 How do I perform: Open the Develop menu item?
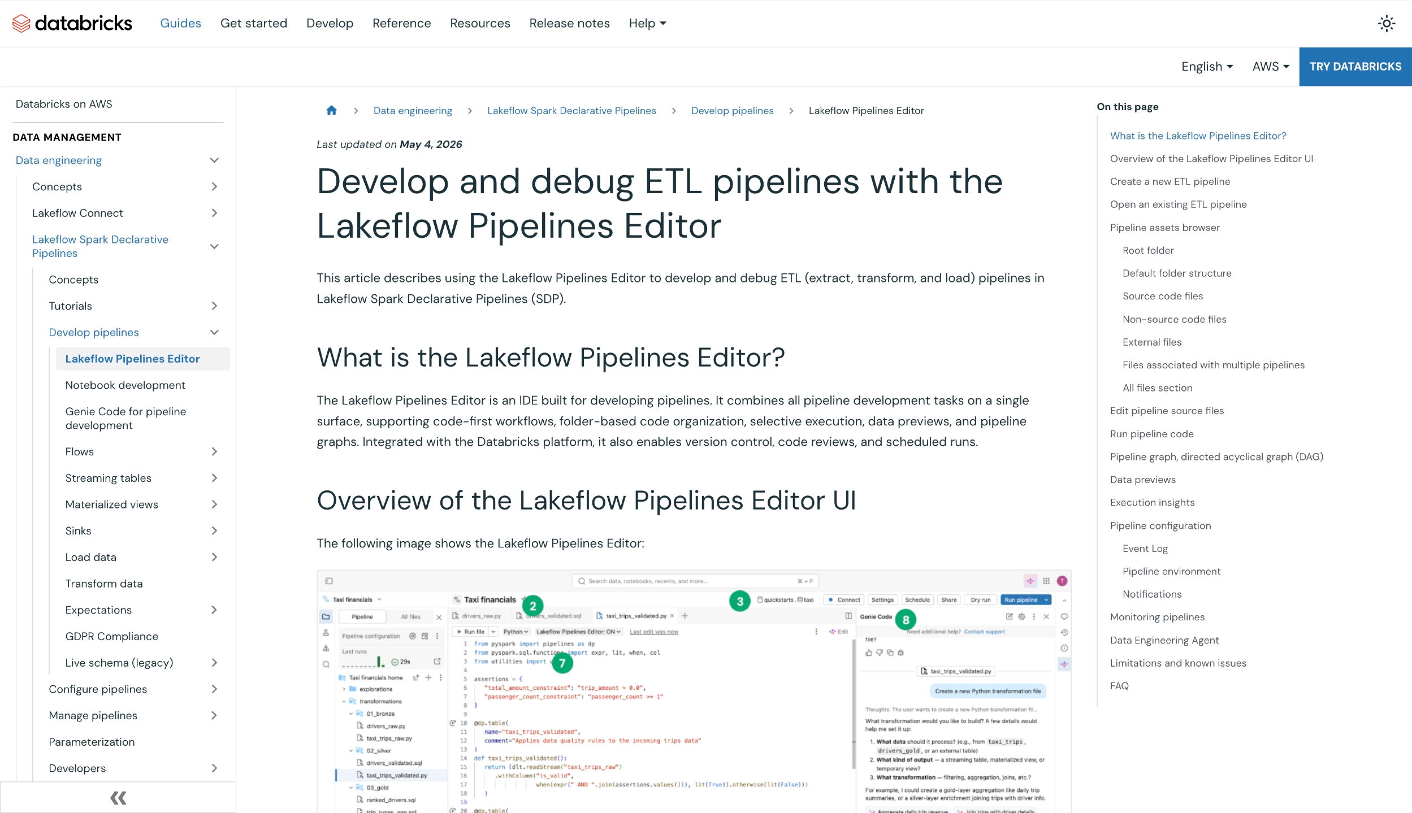pyautogui.click(x=330, y=23)
